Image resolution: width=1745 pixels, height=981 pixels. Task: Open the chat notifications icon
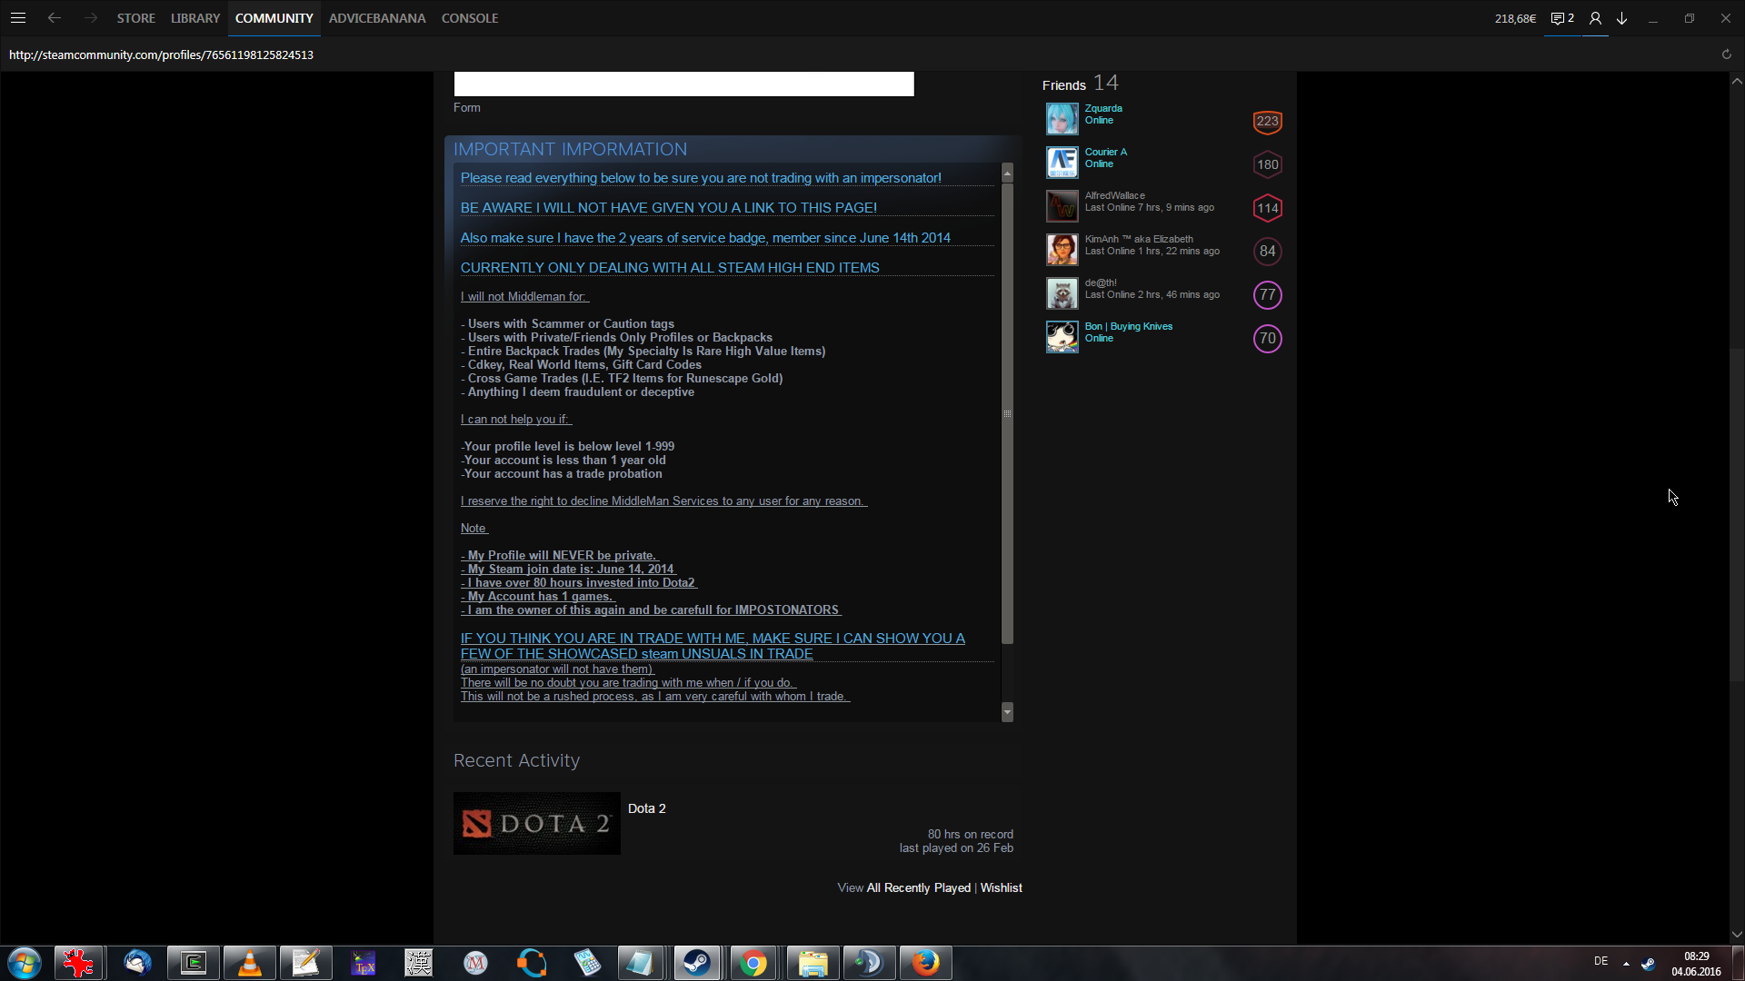[1562, 18]
